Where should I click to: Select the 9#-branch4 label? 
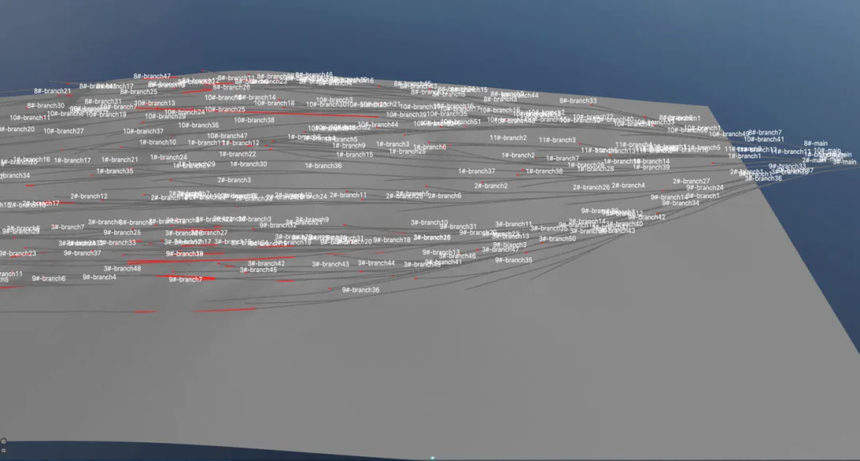(x=99, y=277)
